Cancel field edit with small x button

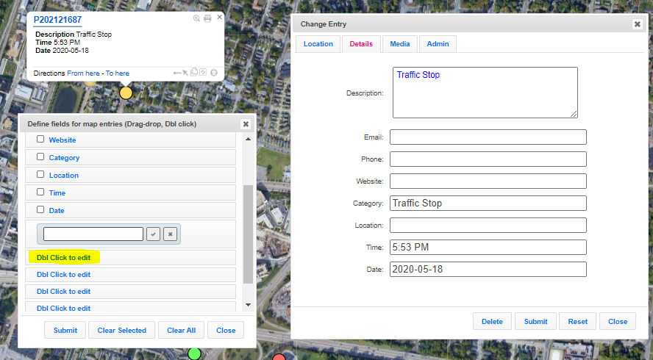pyautogui.click(x=170, y=234)
